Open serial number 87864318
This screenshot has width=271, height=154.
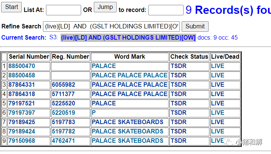pyautogui.click(x=22, y=94)
